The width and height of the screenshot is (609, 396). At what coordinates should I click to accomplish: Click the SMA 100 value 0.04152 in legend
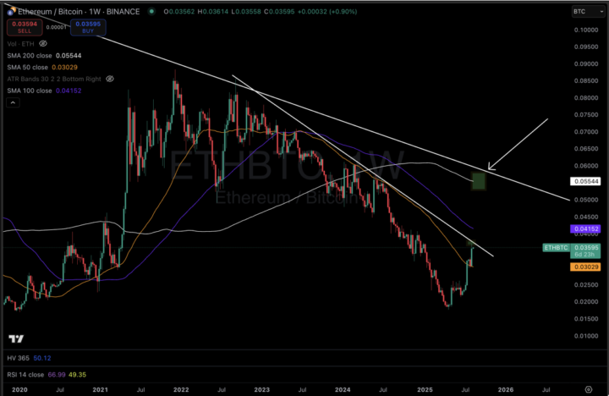click(x=69, y=91)
